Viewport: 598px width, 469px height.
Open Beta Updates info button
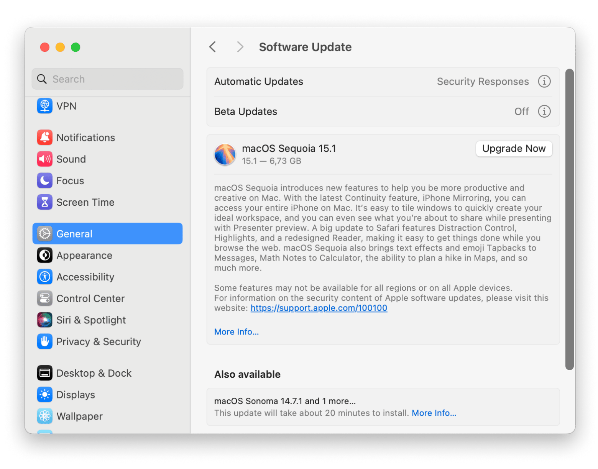544,111
